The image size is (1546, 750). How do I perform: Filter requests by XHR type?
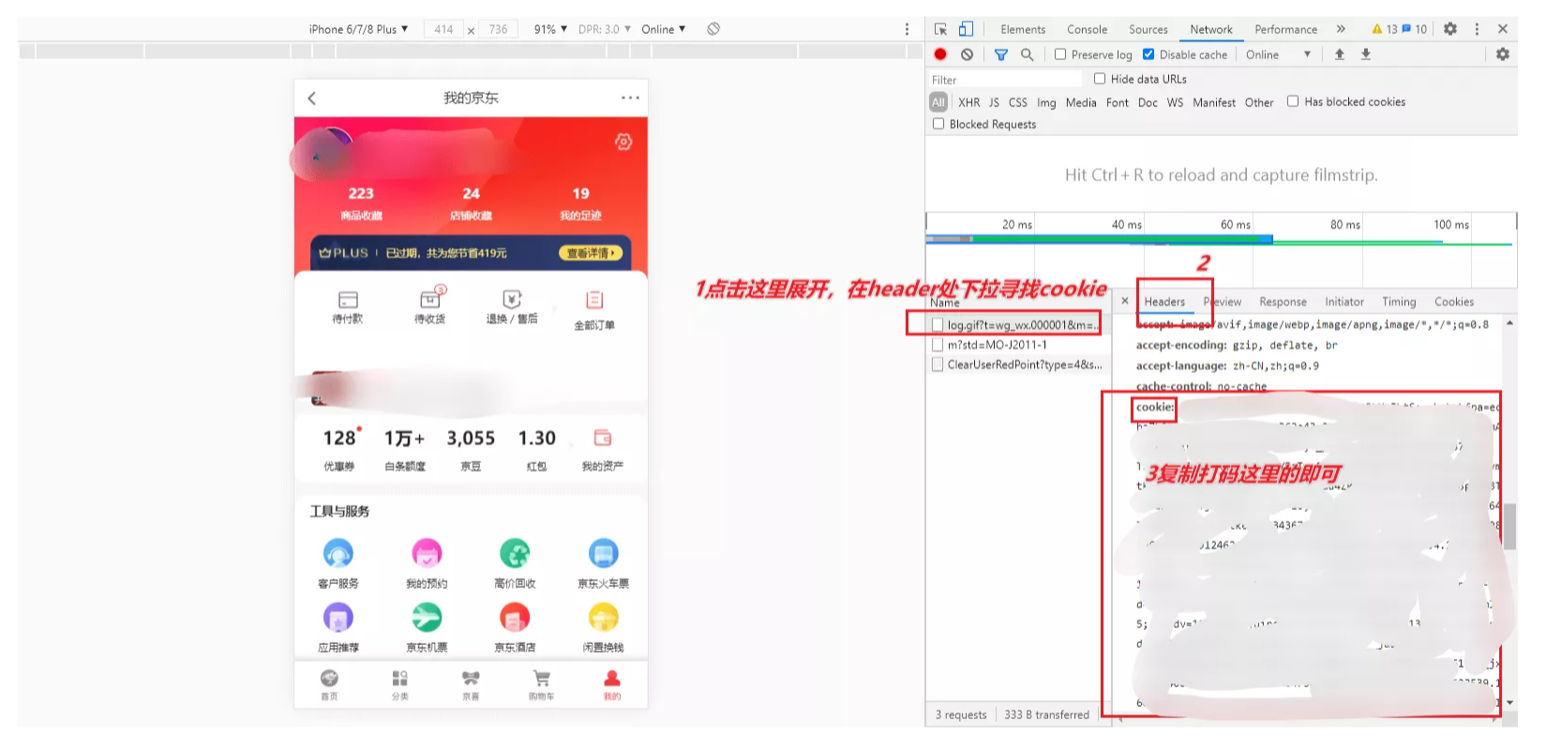pos(968,102)
